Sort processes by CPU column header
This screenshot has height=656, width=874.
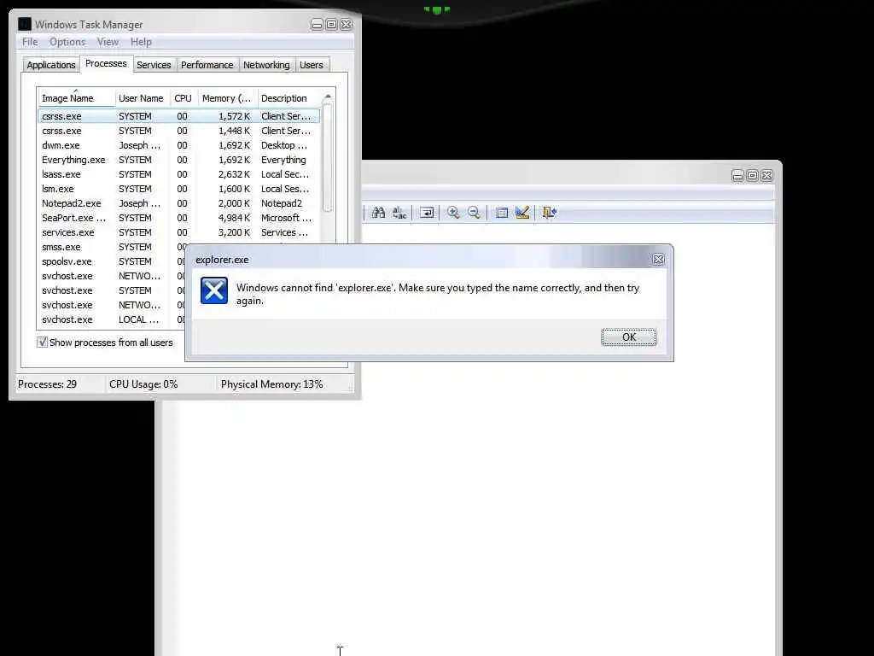point(184,98)
